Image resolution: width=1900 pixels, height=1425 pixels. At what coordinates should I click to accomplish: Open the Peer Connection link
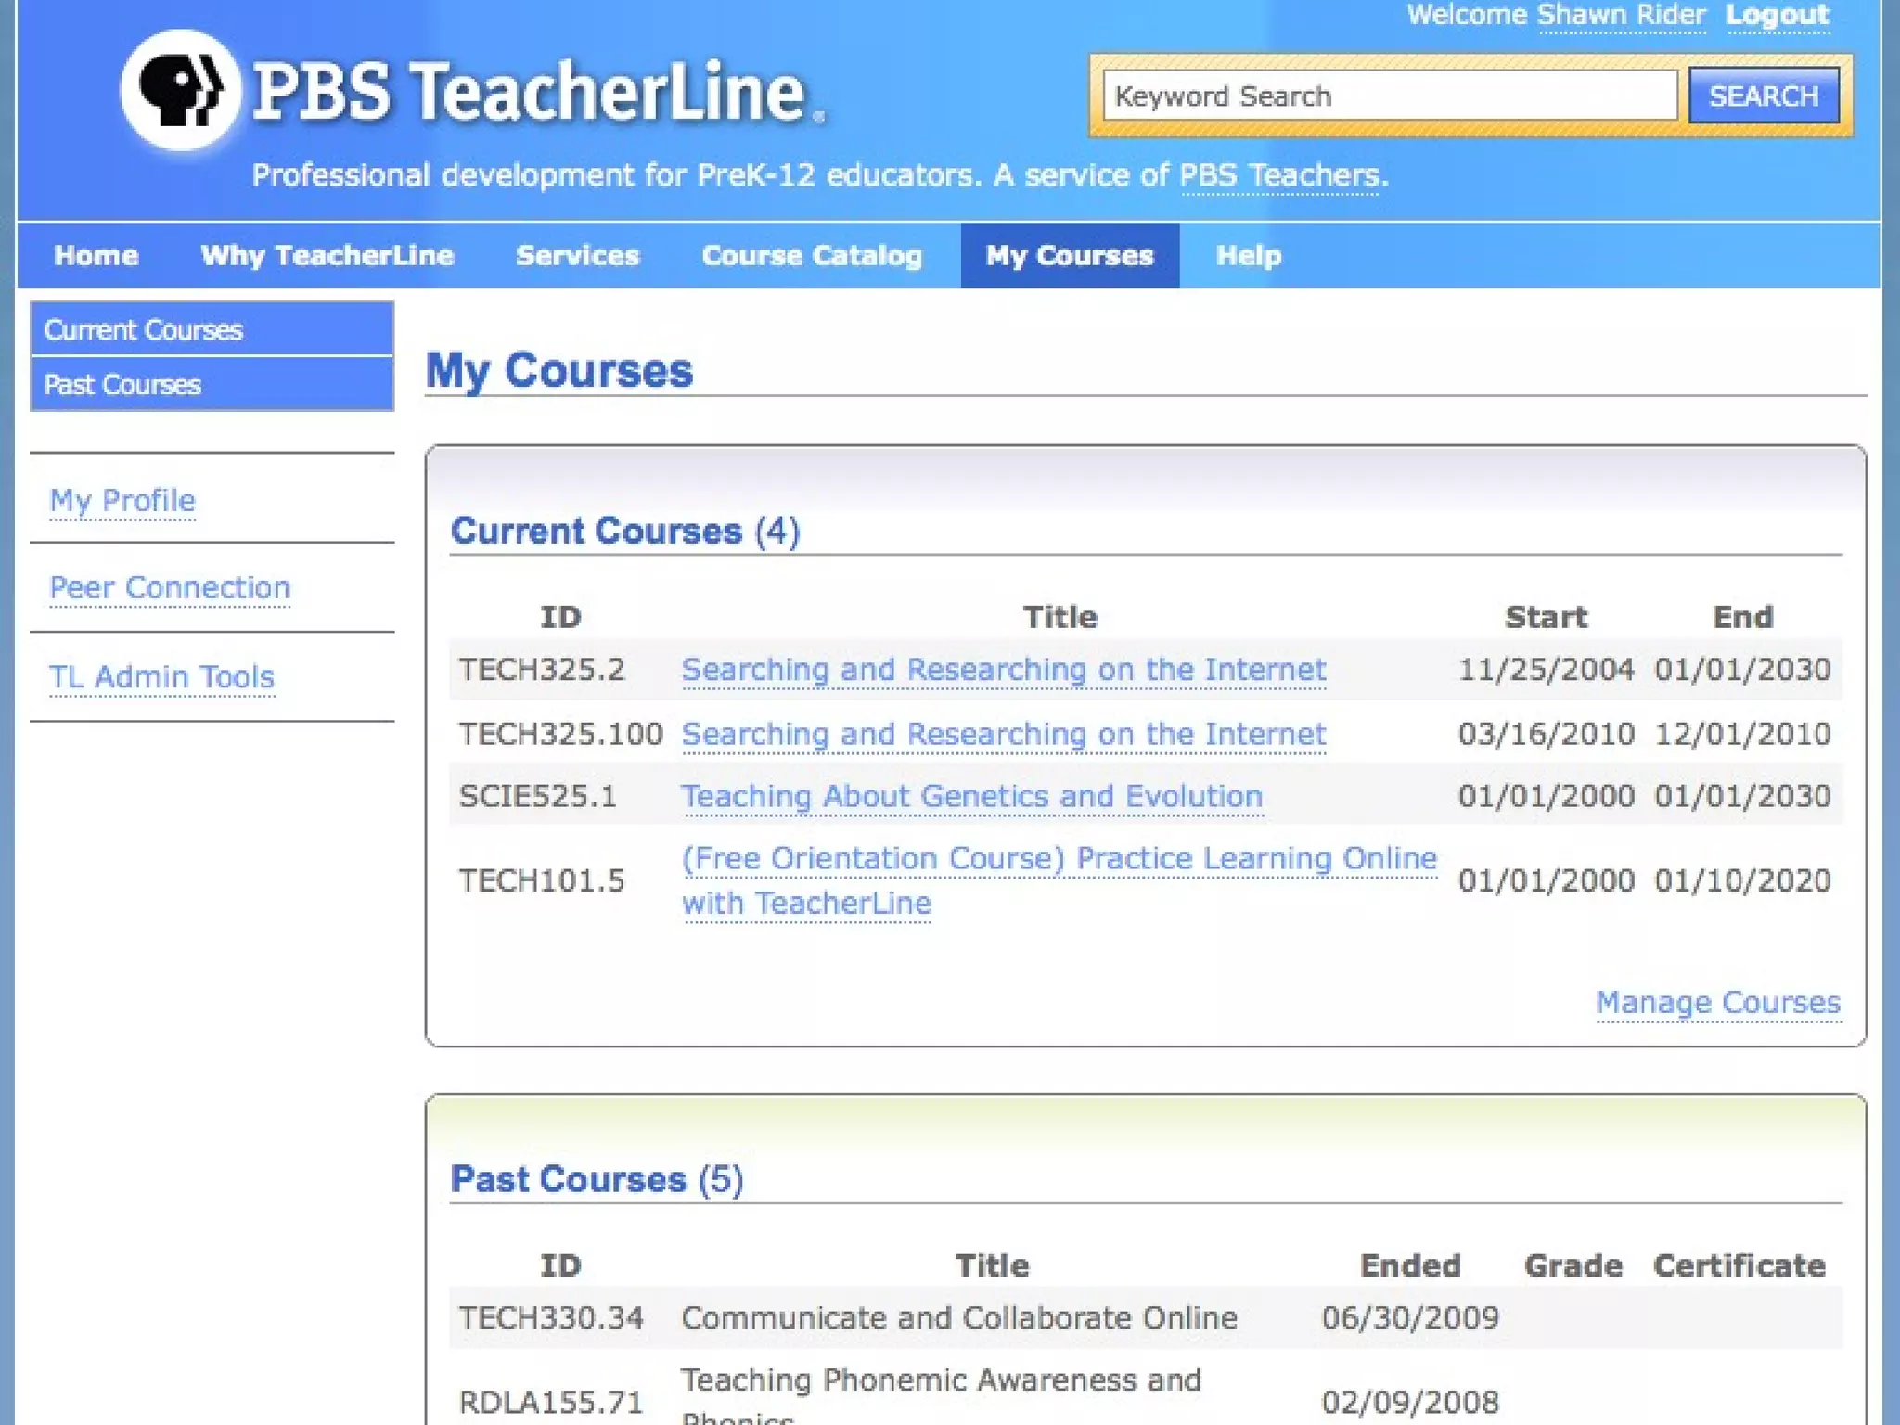point(170,588)
